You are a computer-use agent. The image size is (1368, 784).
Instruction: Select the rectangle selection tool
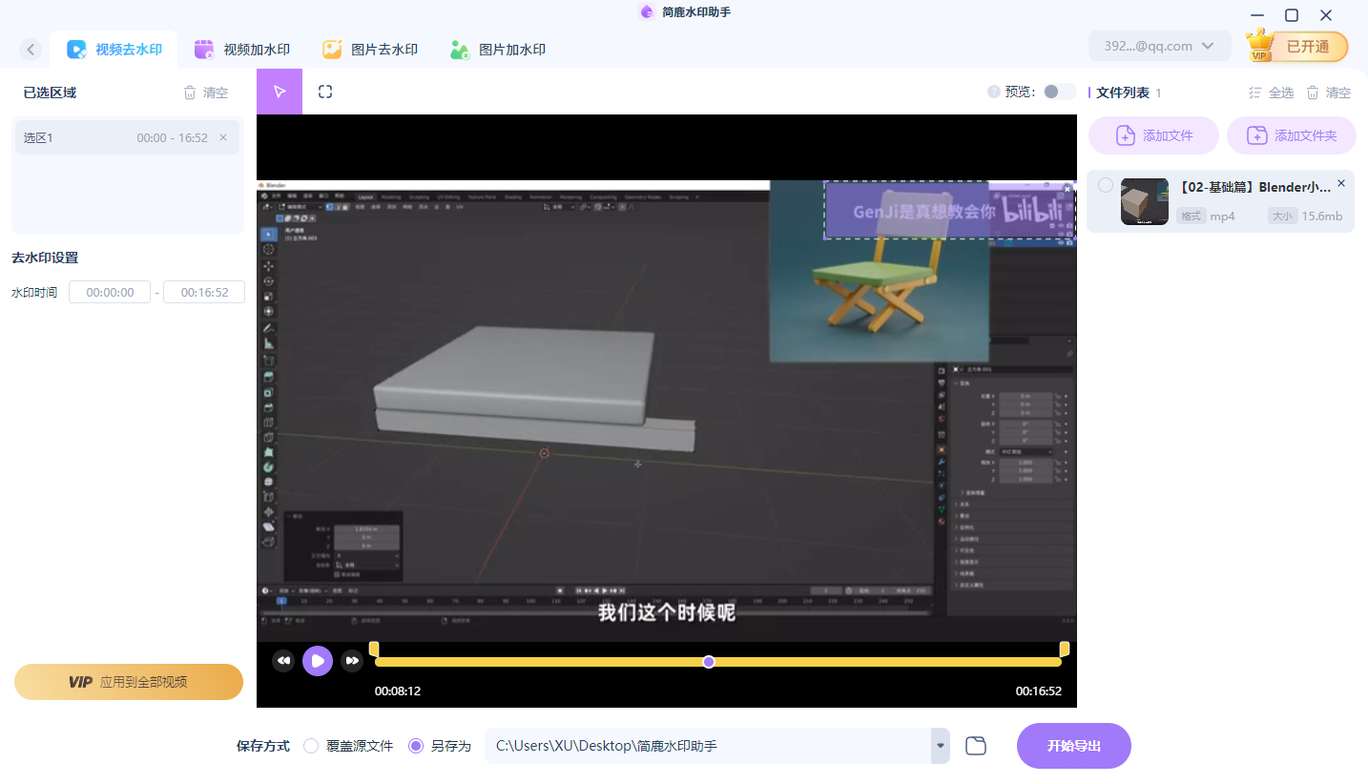pyautogui.click(x=325, y=92)
